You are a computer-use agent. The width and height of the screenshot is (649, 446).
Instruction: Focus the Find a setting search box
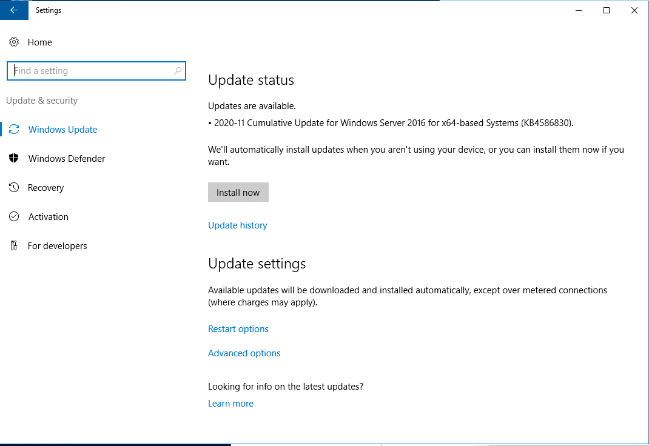[96, 71]
